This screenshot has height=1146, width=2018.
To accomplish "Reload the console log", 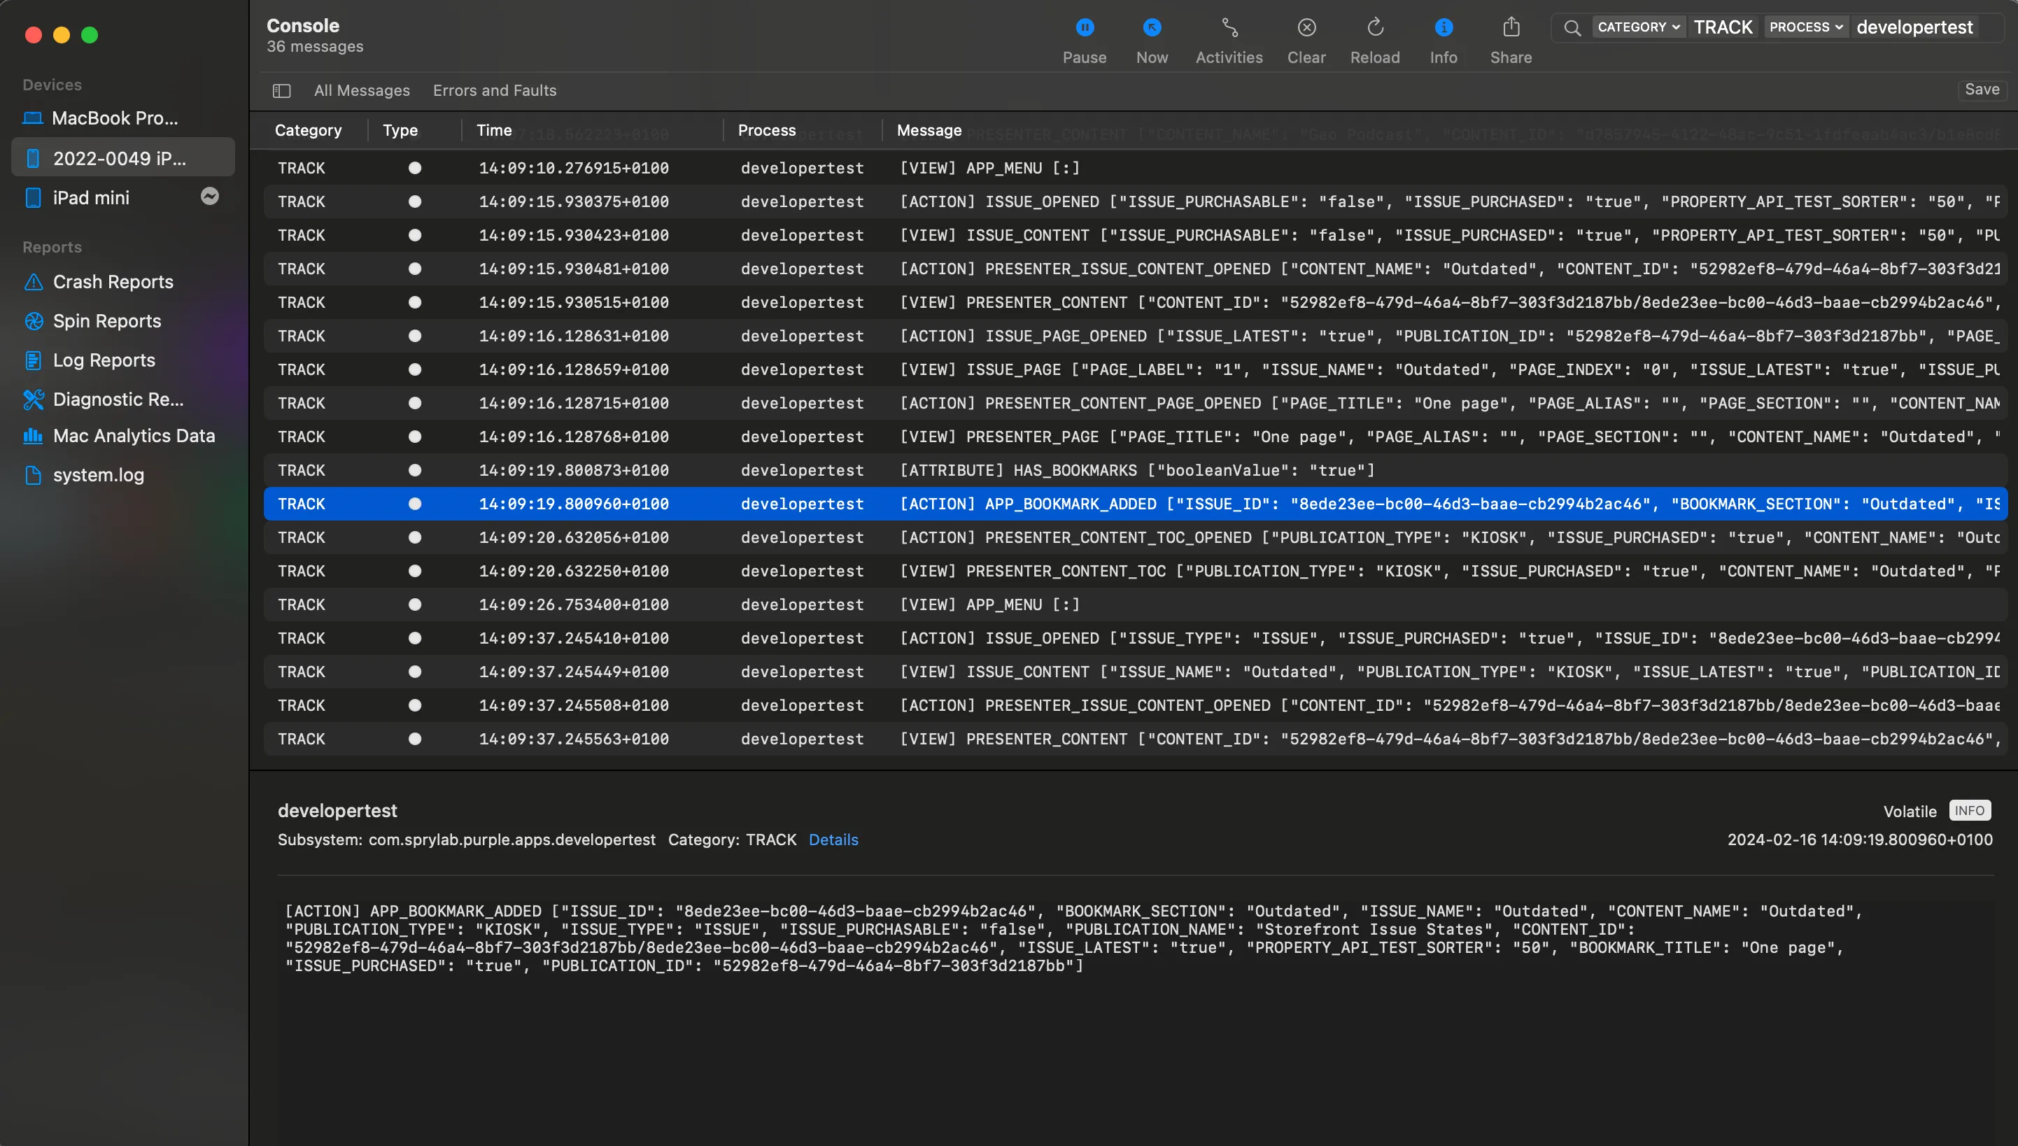I will click(1375, 27).
